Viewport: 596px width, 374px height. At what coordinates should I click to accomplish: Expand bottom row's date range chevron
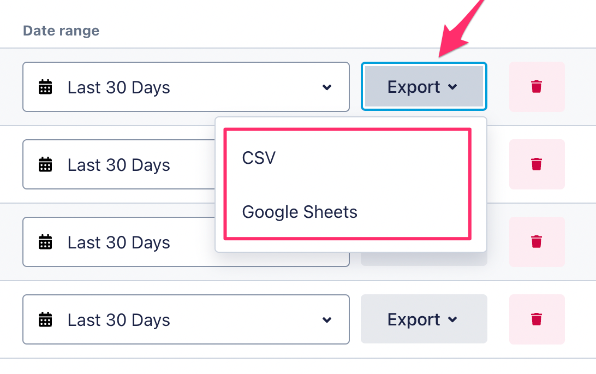coord(327,320)
